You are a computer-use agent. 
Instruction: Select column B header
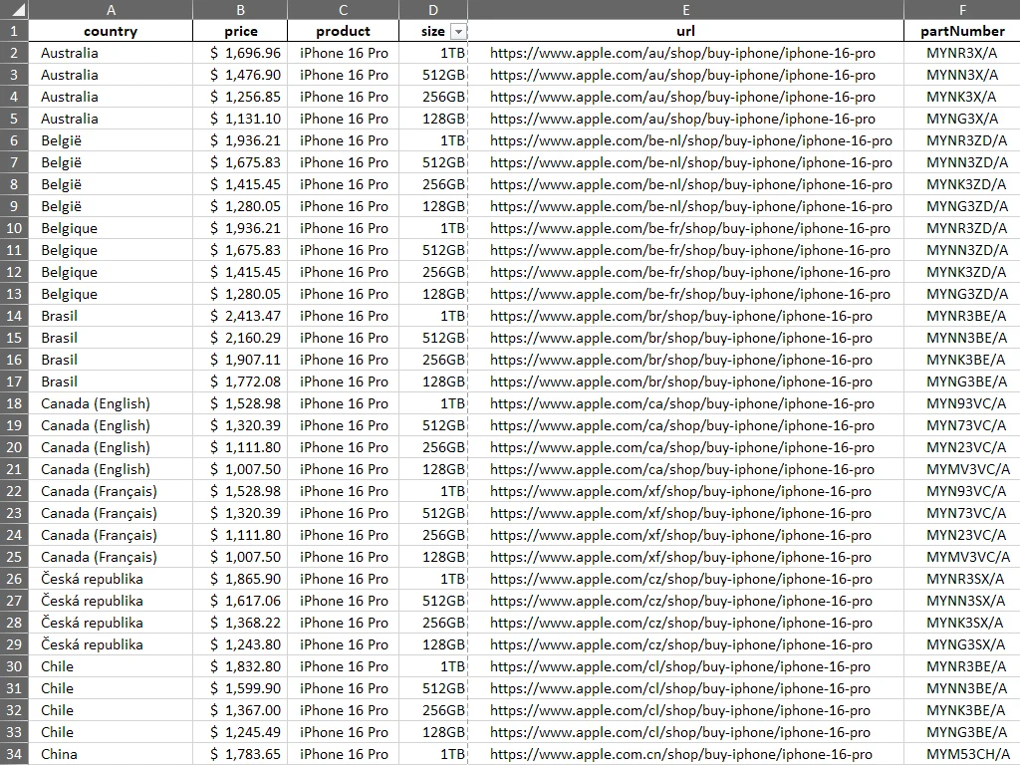pyautogui.click(x=240, y=10)
